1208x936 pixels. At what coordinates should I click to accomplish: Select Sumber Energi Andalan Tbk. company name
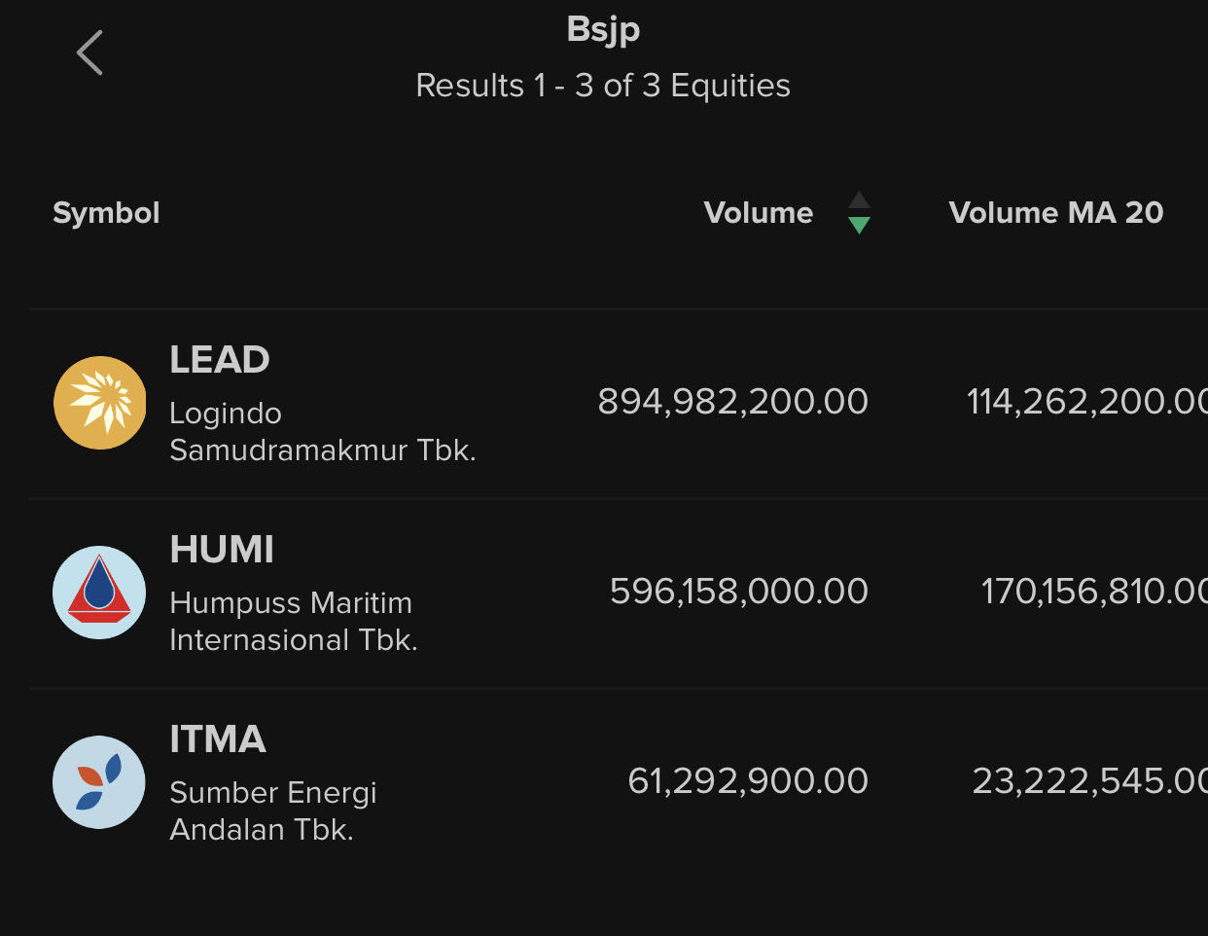click(272, 811)
